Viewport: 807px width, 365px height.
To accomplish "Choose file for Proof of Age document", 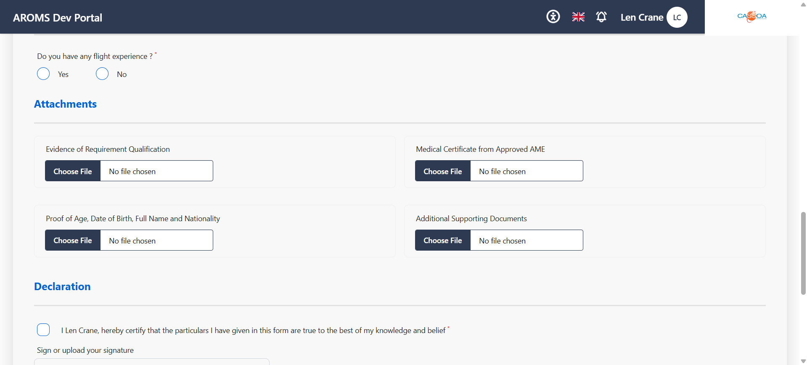I will [73, 240].
